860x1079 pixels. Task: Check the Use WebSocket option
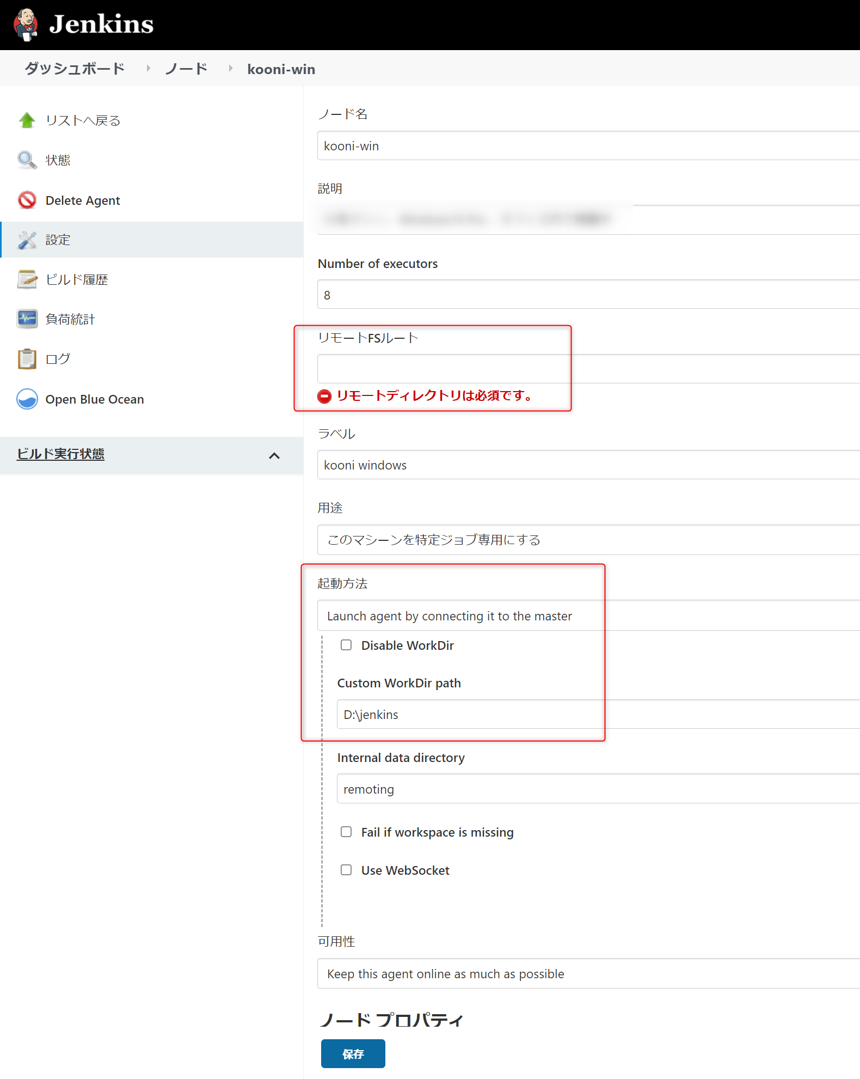tap(346, 870)
